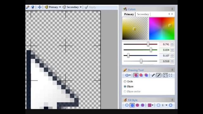Select the pink filled fill style icon

pyautogui.click(x=137, y=105)
